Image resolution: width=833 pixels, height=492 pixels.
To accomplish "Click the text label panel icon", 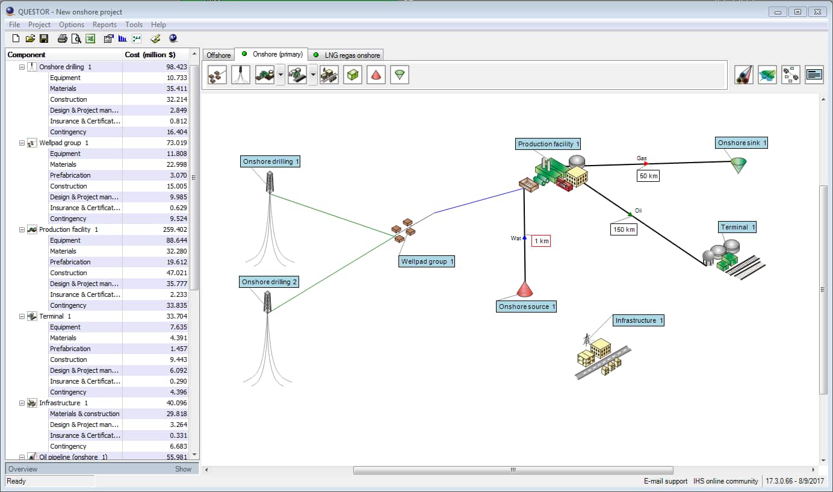I will click(x=814, y=75).
